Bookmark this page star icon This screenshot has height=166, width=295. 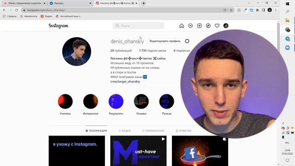click(x=231, y=10)
